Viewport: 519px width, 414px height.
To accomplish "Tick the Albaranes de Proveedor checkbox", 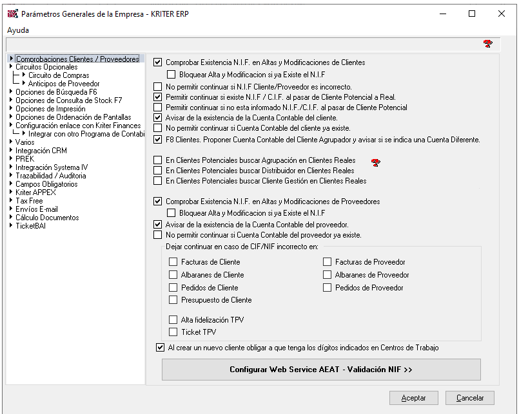I will tap(327, 275).
